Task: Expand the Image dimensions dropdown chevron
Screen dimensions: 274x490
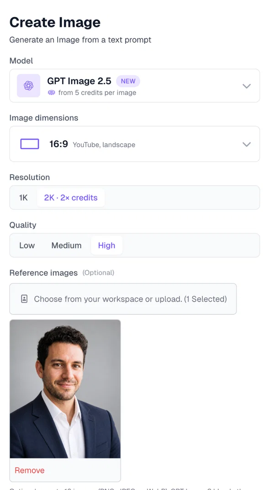Action: (x=247, y=144)
